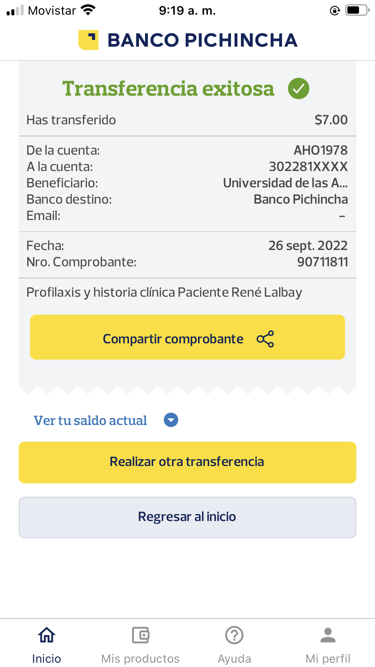Tap the truncated beneficiary name Universidad de las A...

click(285, 183)
